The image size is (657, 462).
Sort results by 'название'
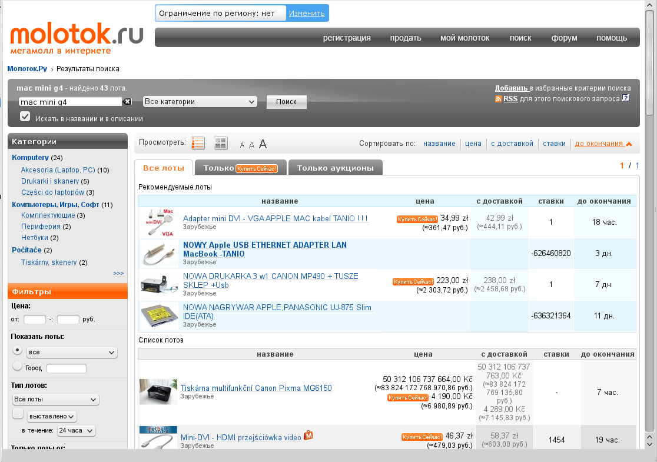(439, 143)
